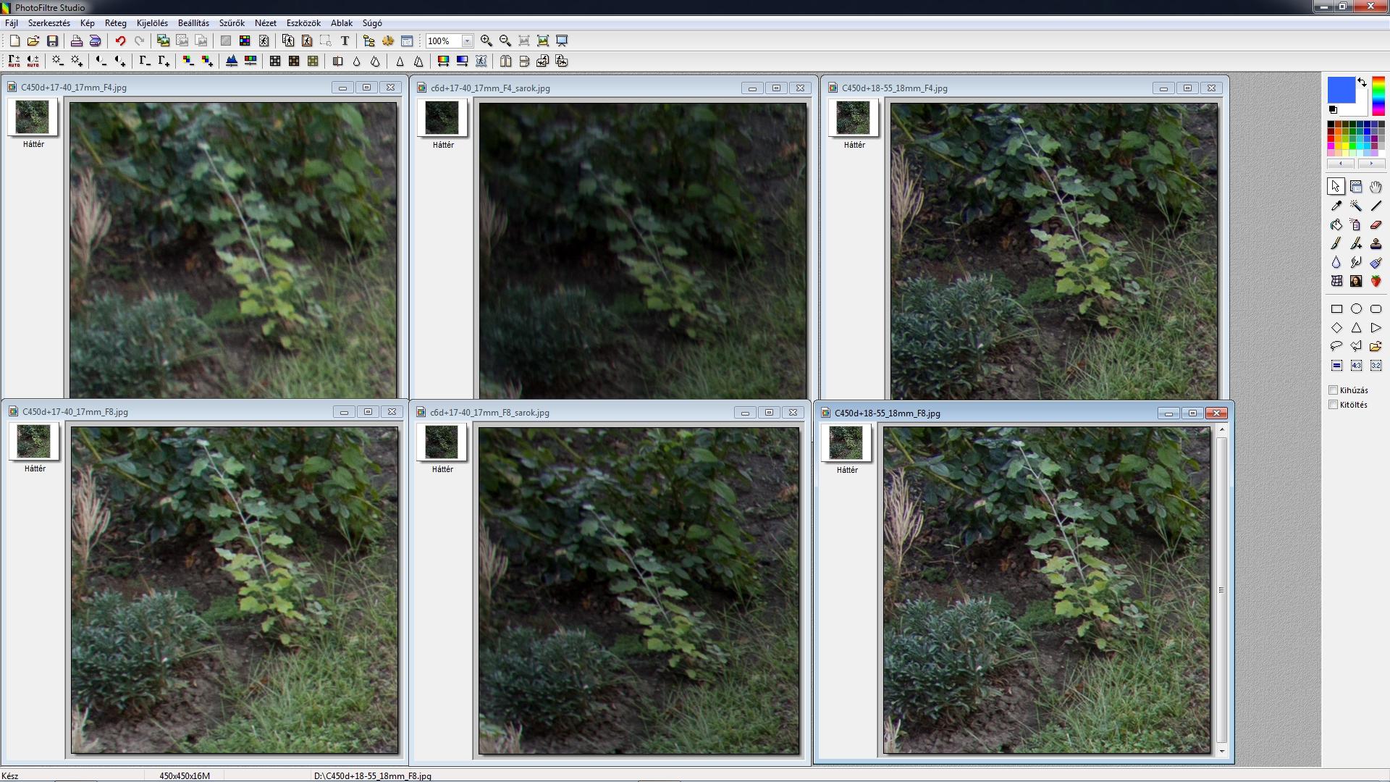Set the 3:2 selection aspect ratio
This screenshot has width=1390, height=782.
point(1376,365)
